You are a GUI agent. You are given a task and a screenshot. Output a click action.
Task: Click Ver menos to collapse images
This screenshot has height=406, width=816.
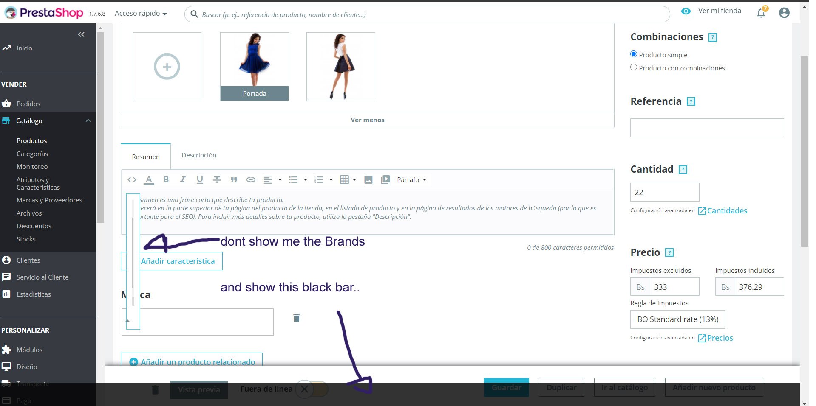[368, 120]
